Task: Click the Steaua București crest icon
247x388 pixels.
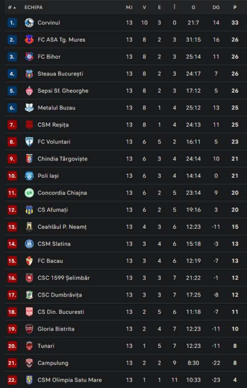Action: [29, 74]
